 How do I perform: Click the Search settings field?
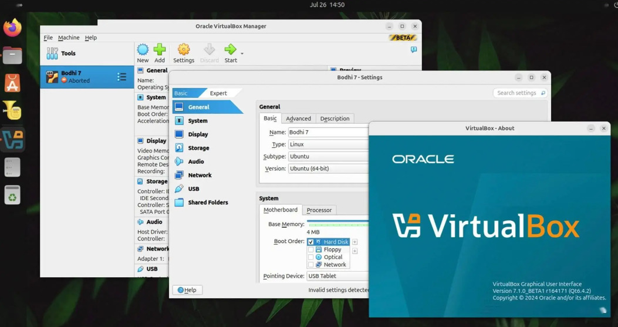(x=516, y=93)
